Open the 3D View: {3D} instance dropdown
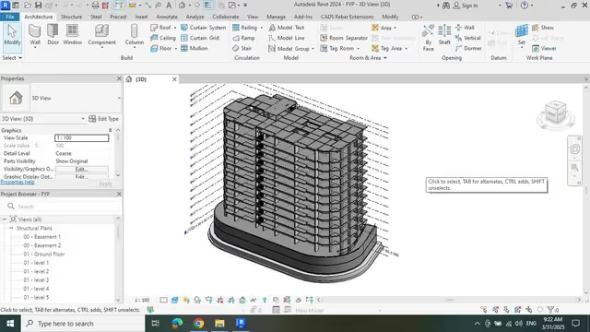This screenshot has width=590, height=332. coord(83,119)
